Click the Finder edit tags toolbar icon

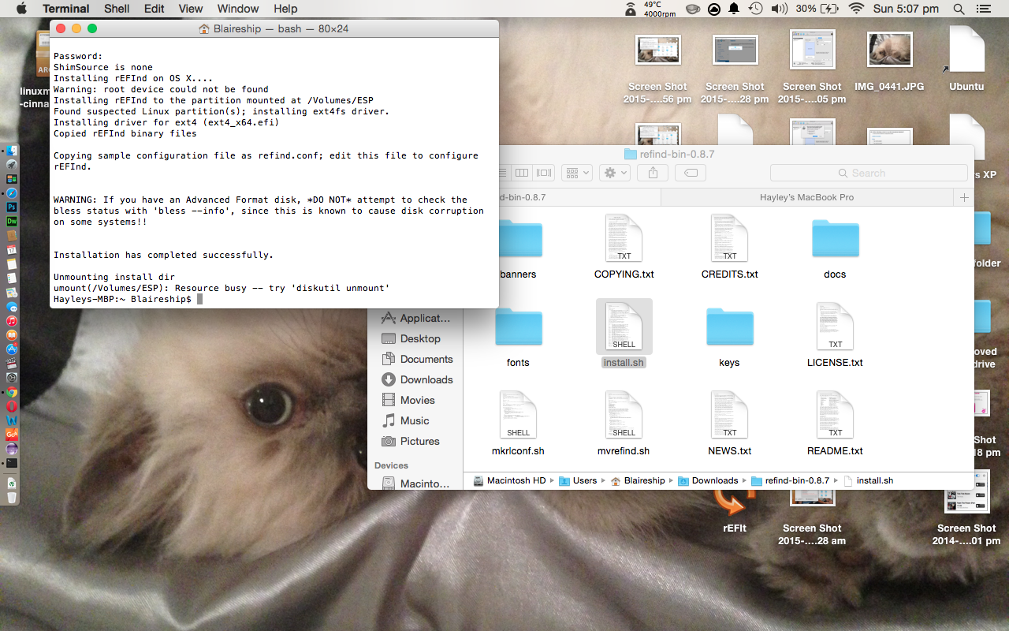pos(691,173)
